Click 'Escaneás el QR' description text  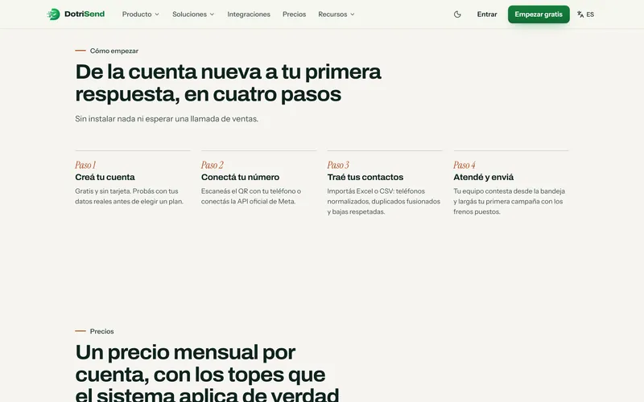point(251,196)
